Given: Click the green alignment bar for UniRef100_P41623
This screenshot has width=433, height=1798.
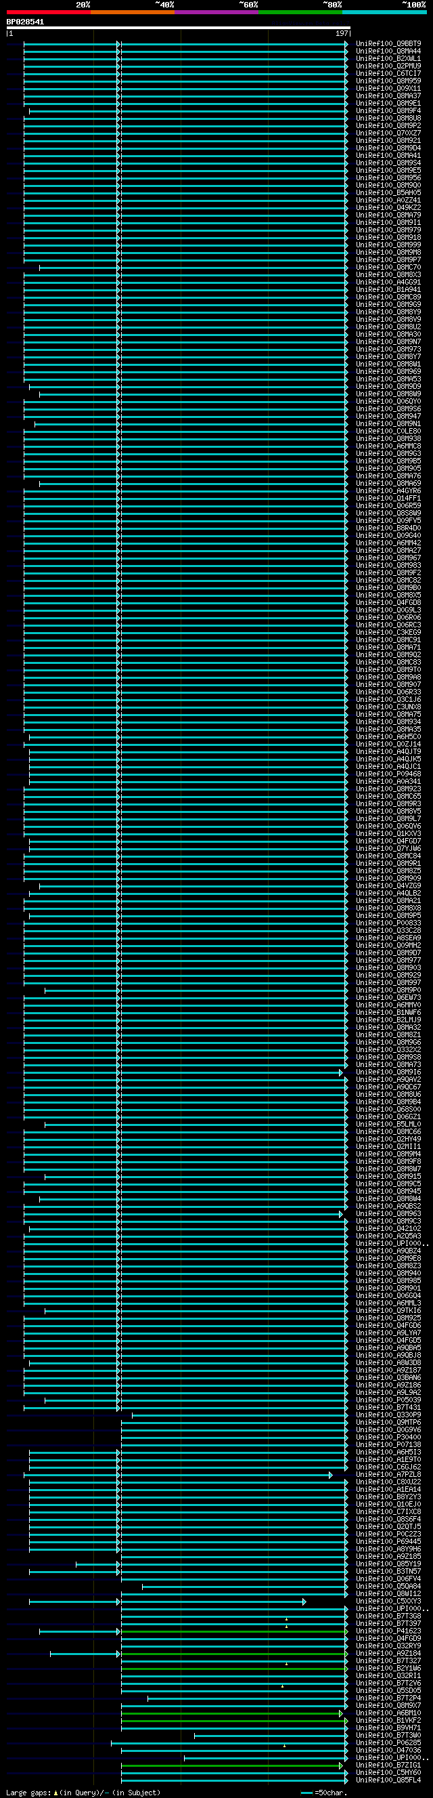Looking at the screenshot, I should [x=234, y=1633].
